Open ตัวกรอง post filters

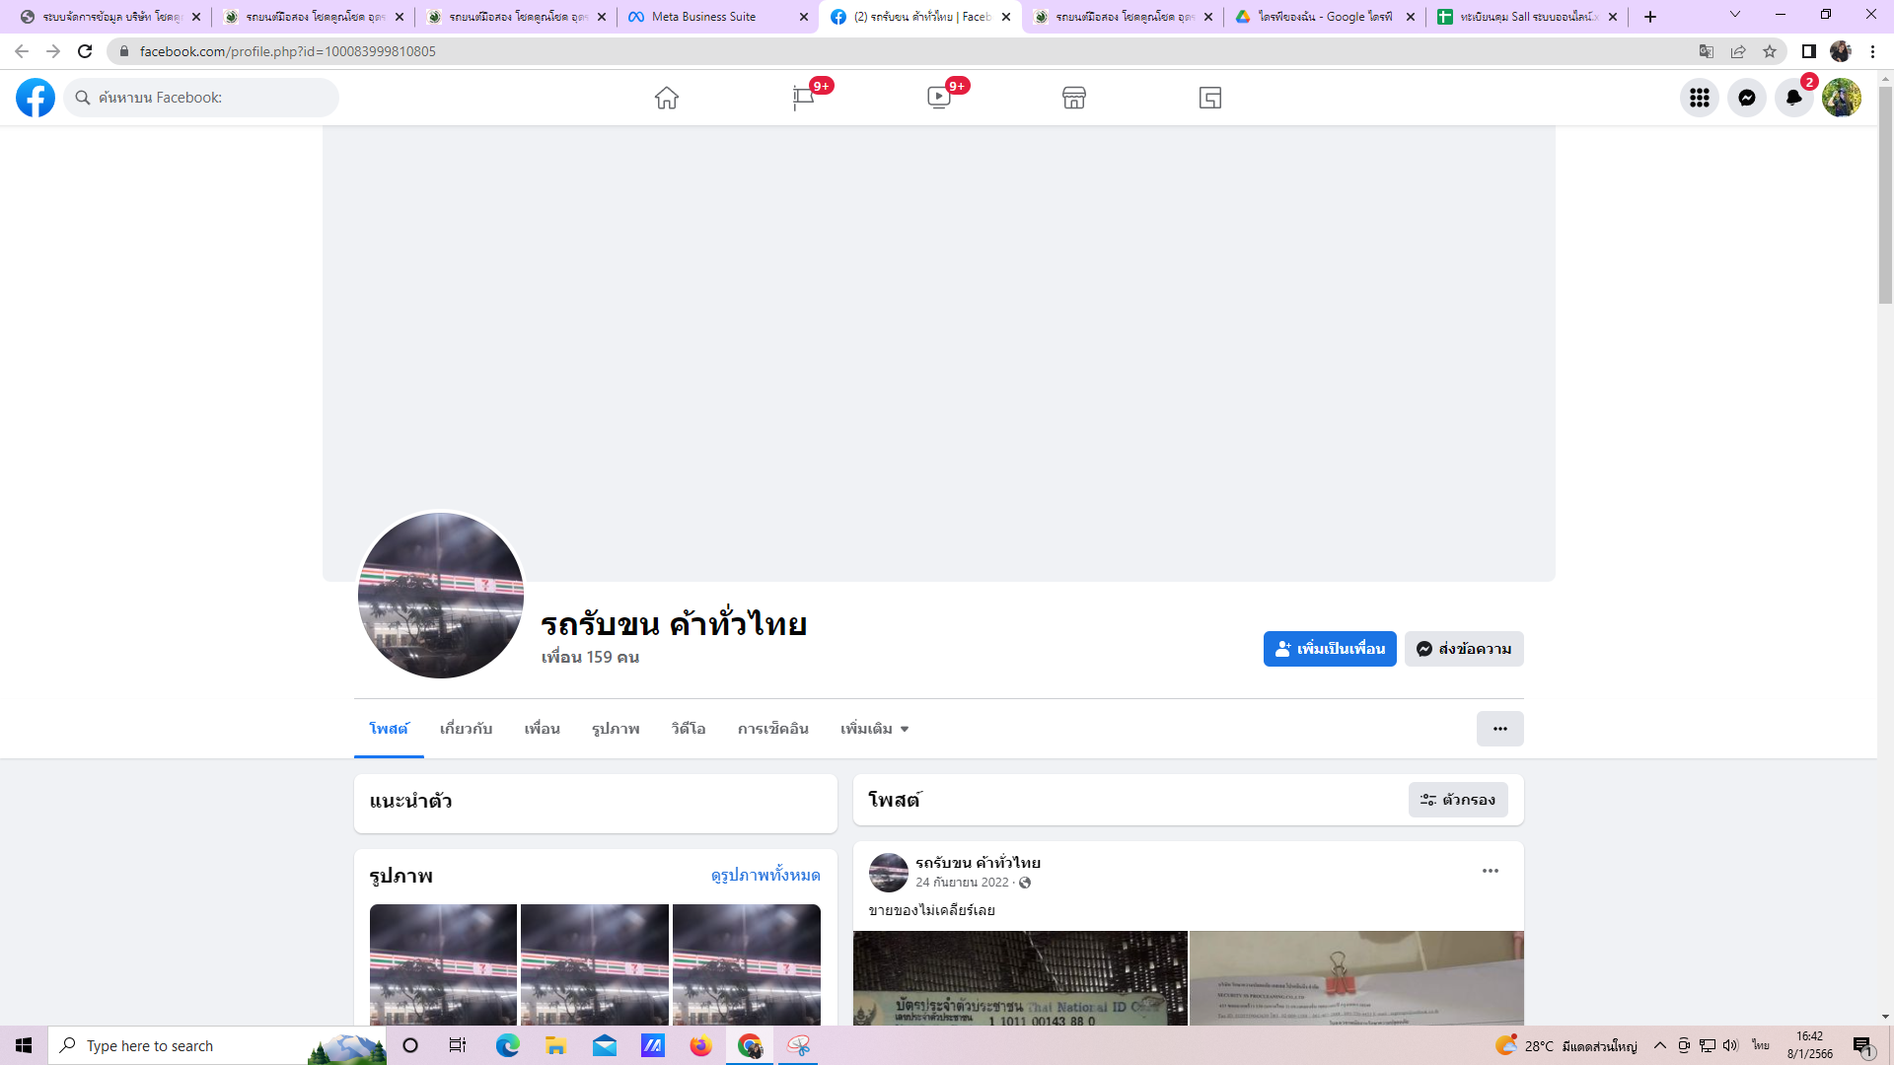[1457, 800]
